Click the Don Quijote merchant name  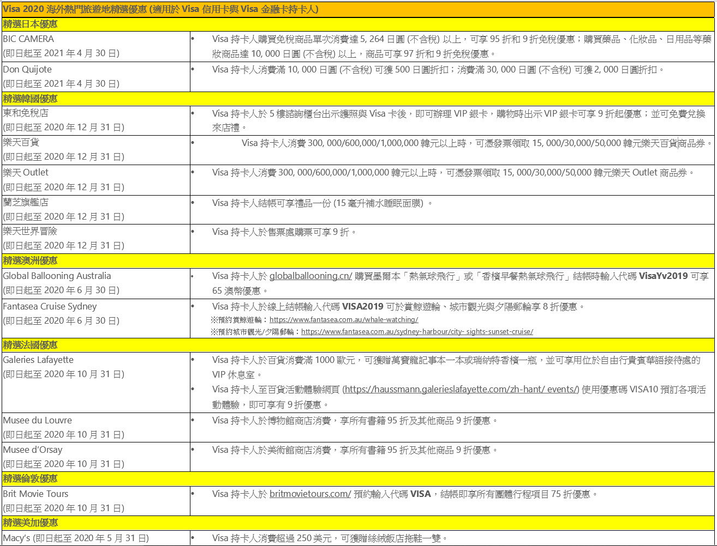point(27,70)
